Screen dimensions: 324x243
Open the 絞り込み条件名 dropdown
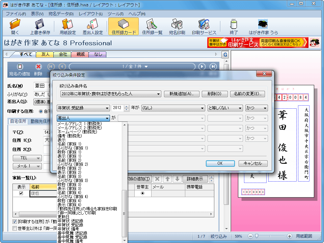(111, 94)
